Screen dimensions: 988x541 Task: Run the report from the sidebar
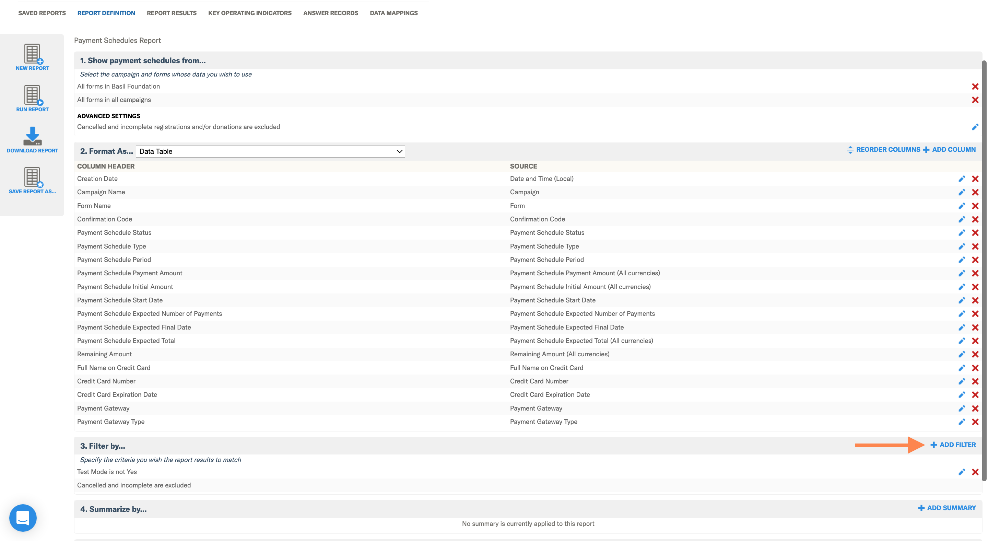click(32, 98)
